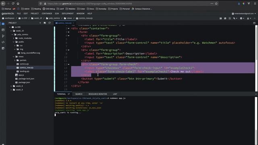Open package.json in the file tree

[24, 82]
